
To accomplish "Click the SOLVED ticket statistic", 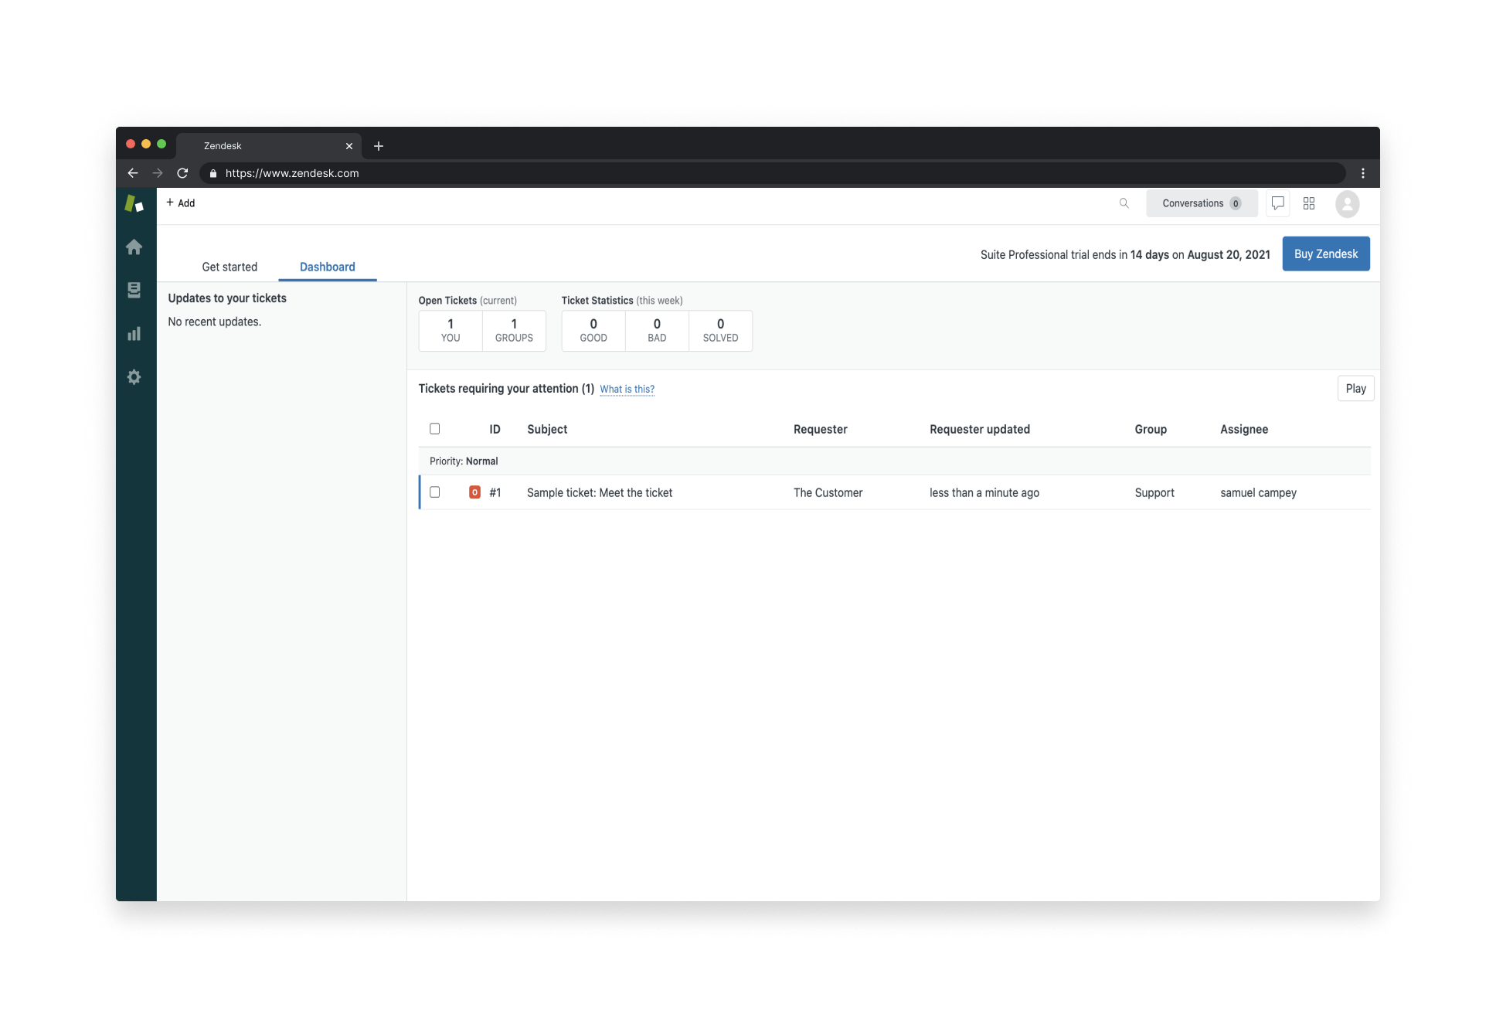I will click(x=720, y=331).
